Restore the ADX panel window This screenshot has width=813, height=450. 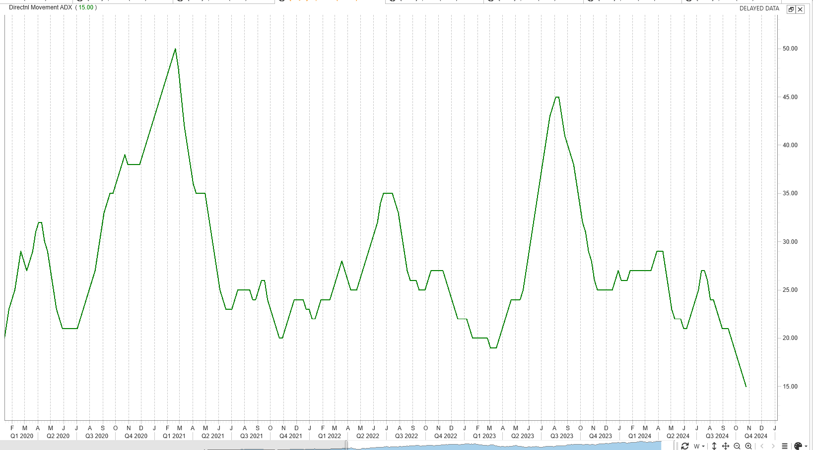(x=791, y=9)
